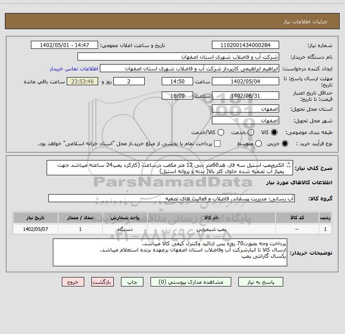Click the buyer notes توضیحات خریدار text box
The width and height of the screenshot is (345, 334).
click(170, 252)
